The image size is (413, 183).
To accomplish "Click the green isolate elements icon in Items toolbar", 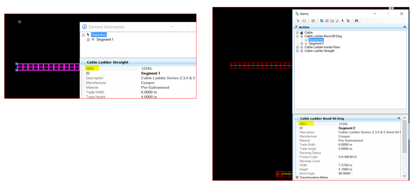I will (x=337, y=21).
